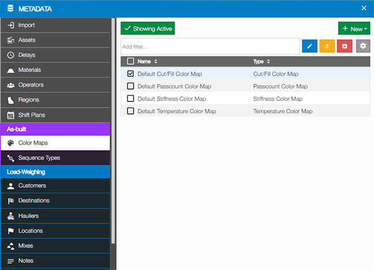Click the Stiffness Color Map type cell

tap(278, 98)
